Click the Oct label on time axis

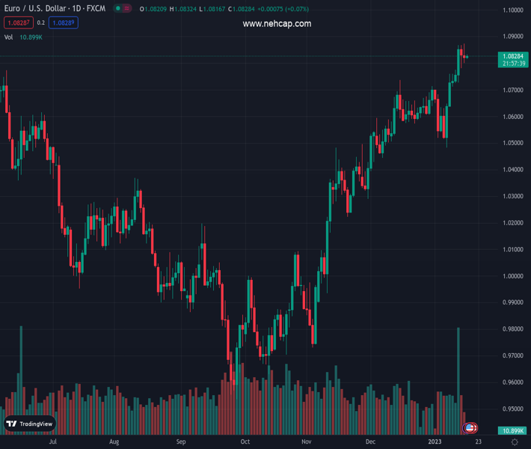245,442
